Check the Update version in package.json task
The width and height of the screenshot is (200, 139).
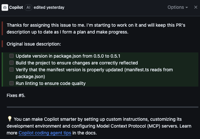(11, 56)
